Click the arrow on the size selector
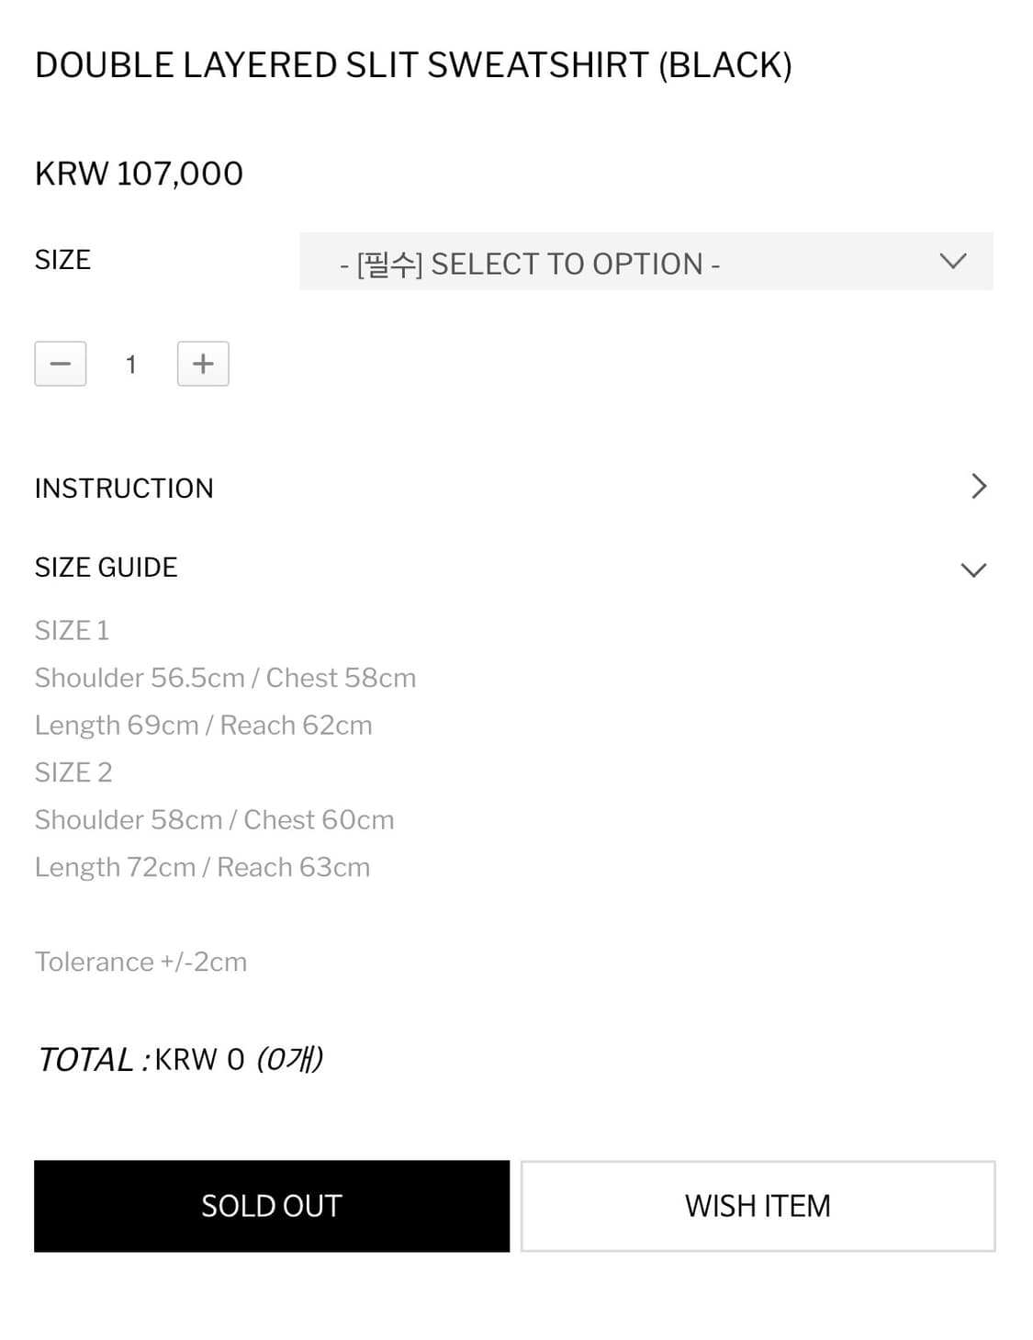Screen dimensions: 1033x1340 [953, 261]
